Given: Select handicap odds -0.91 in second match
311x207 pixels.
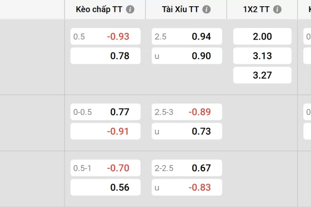Looking at the screenshot, I should pyautogui.click(x=106, y=131).
